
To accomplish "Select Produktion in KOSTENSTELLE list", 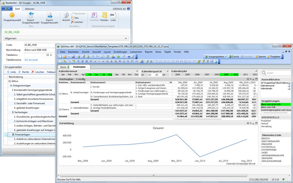I will pos(266,121).
